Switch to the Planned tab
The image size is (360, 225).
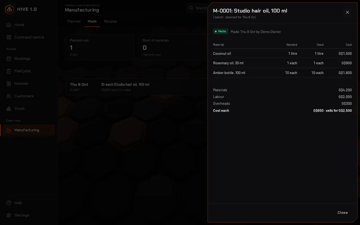coord(74,21)
